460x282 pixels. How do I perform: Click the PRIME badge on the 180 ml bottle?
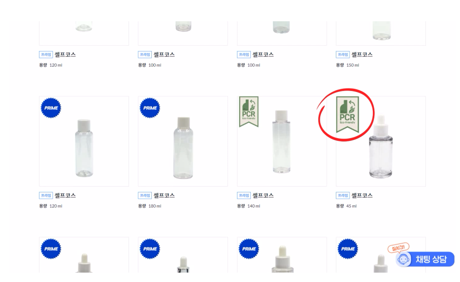[x=150, y=108]
